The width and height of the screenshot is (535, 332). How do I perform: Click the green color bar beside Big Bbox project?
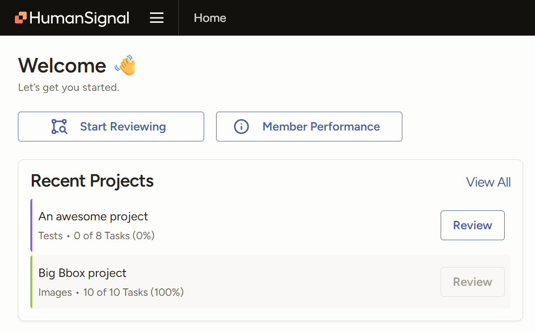tap(31, 282)
